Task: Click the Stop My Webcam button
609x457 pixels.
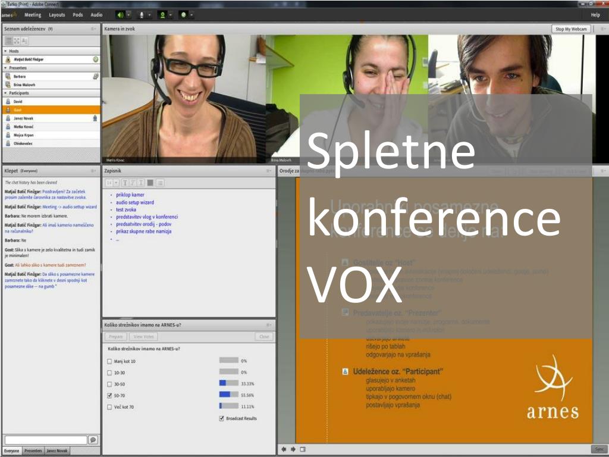Action: (571, 29)
